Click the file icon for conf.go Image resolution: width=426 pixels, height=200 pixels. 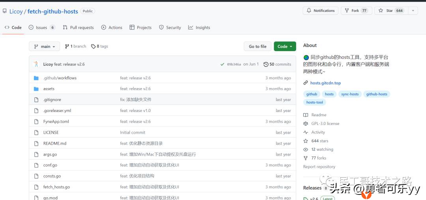(36, 165)
